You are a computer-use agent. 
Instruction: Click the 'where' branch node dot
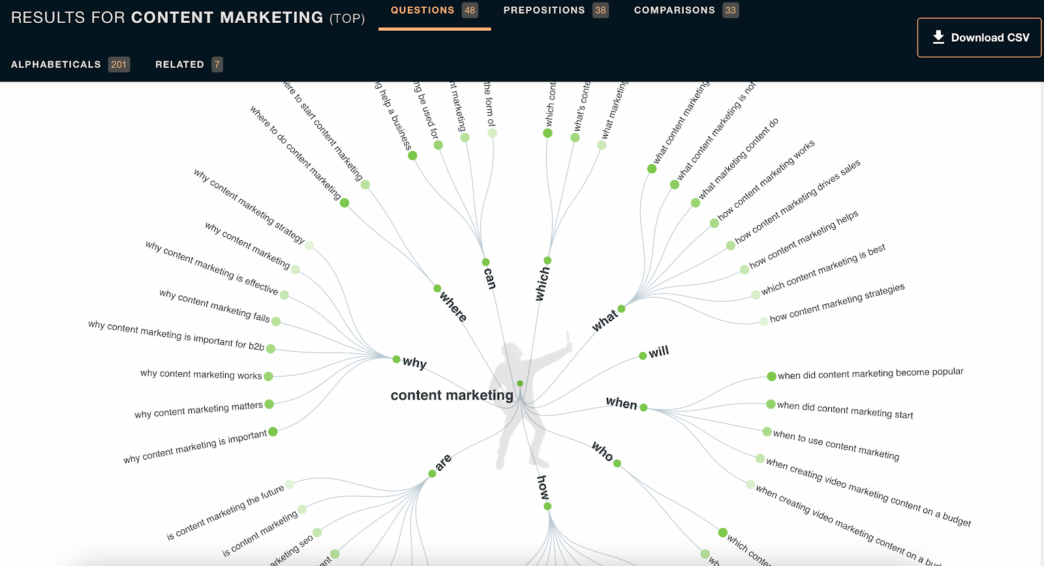click(x=437, y=289)
